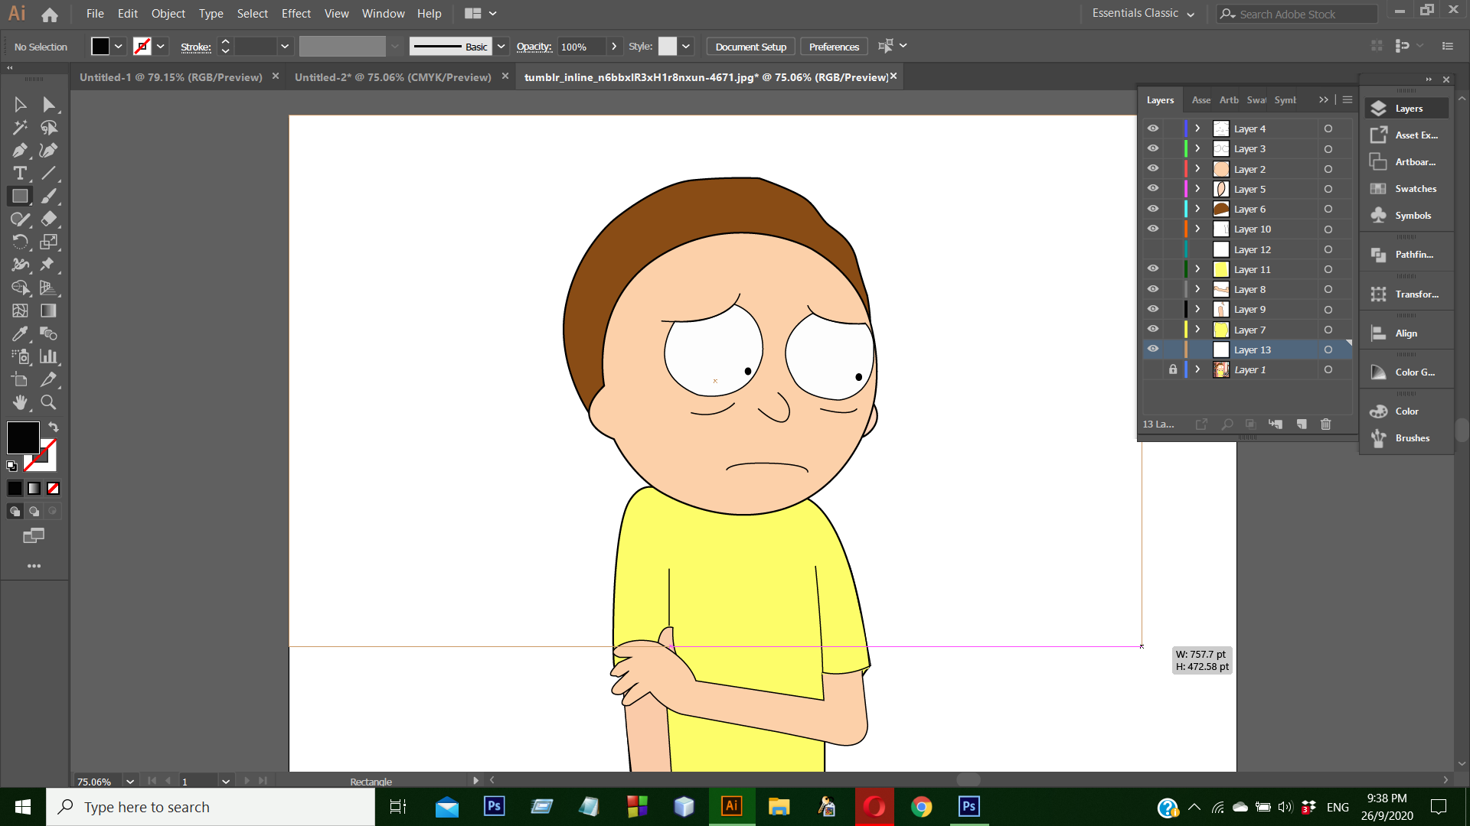This screenshot has height=826, width=1470.
Task: Open Swatches panel from dock
Action: click(1406, 189)
